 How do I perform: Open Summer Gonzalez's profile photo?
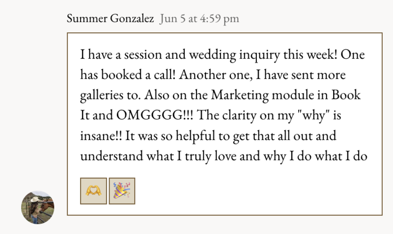(38, 207)
